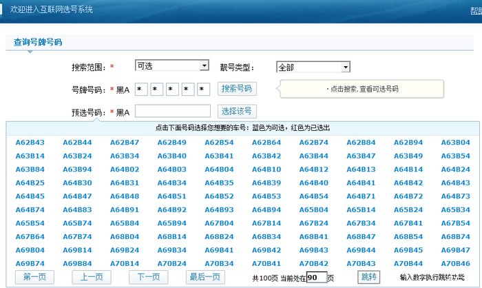Click the 下一页 button
482x288 pixels.
149,277
